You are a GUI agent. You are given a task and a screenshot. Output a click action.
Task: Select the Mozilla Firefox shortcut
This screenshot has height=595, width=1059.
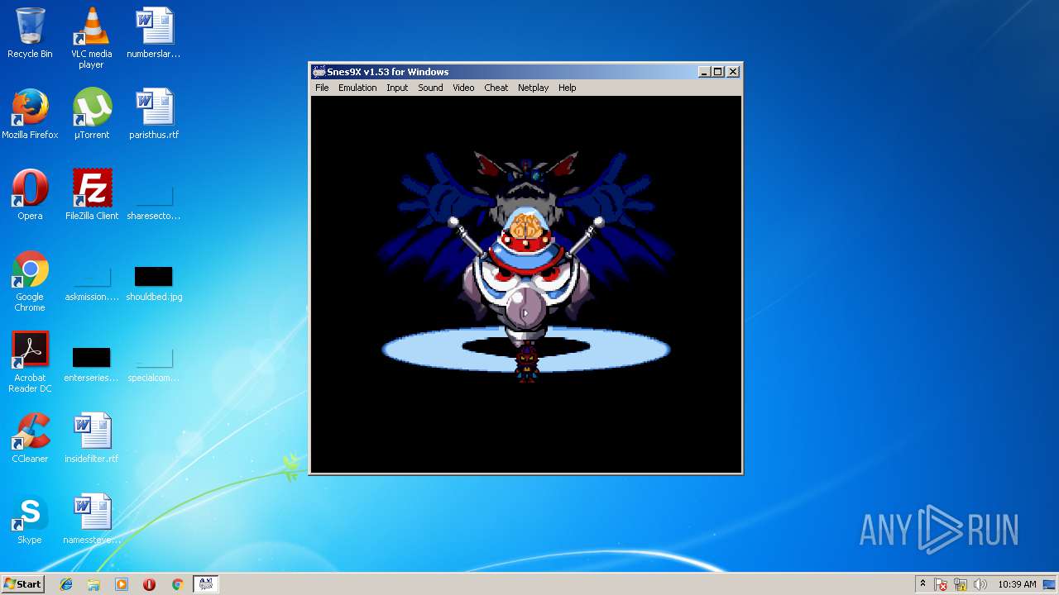click(30, 114)
